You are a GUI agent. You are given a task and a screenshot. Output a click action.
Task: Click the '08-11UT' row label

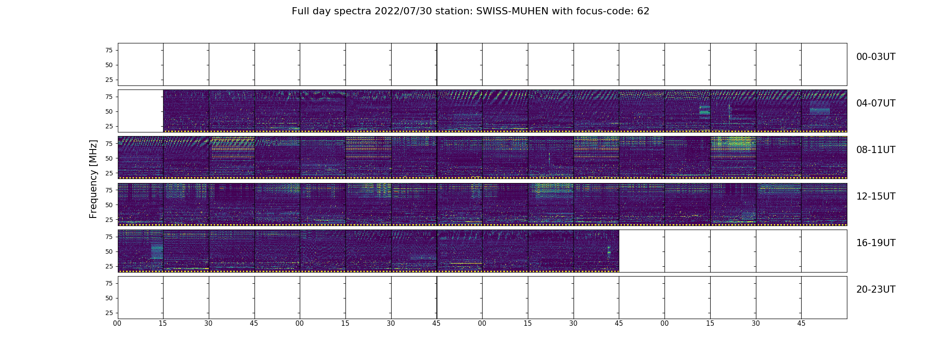(876, 150)
